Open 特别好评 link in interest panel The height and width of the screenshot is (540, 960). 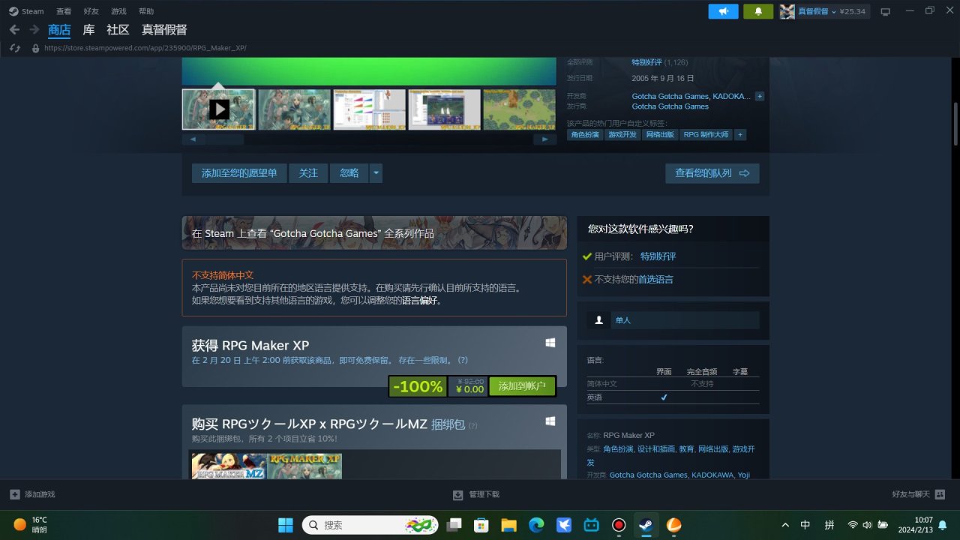click(x=658, y=256)
